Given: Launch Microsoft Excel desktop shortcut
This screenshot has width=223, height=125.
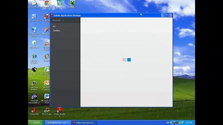Looking at the screenshot, I should point(46,72).
